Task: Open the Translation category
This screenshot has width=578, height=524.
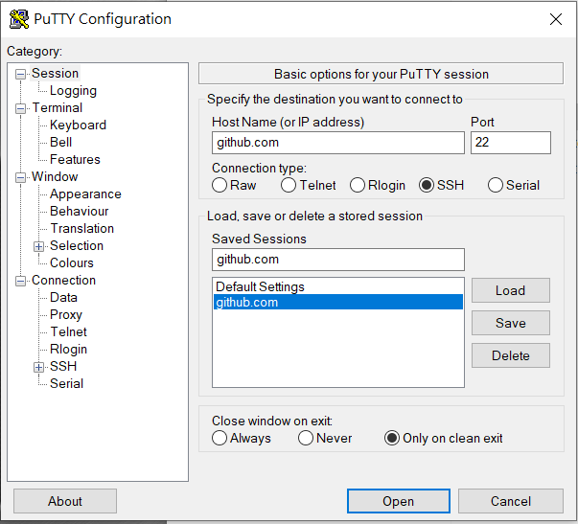Action: click(81, 228)
